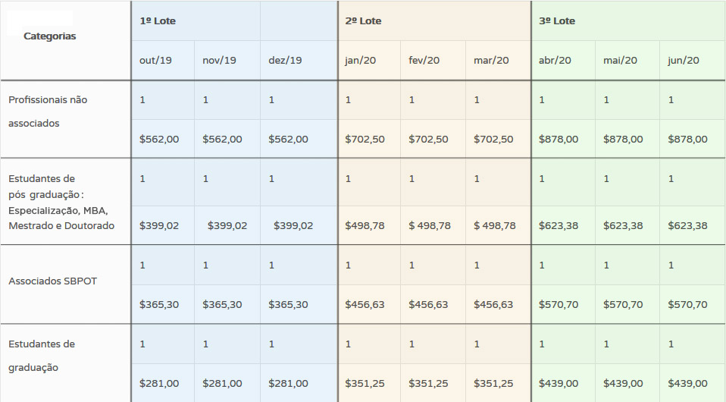Click the $878,00 price under mai/20

(623, 139)
